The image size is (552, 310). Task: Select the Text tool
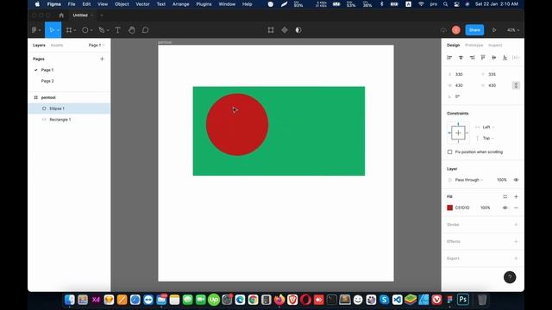click(x=117, y=30)
